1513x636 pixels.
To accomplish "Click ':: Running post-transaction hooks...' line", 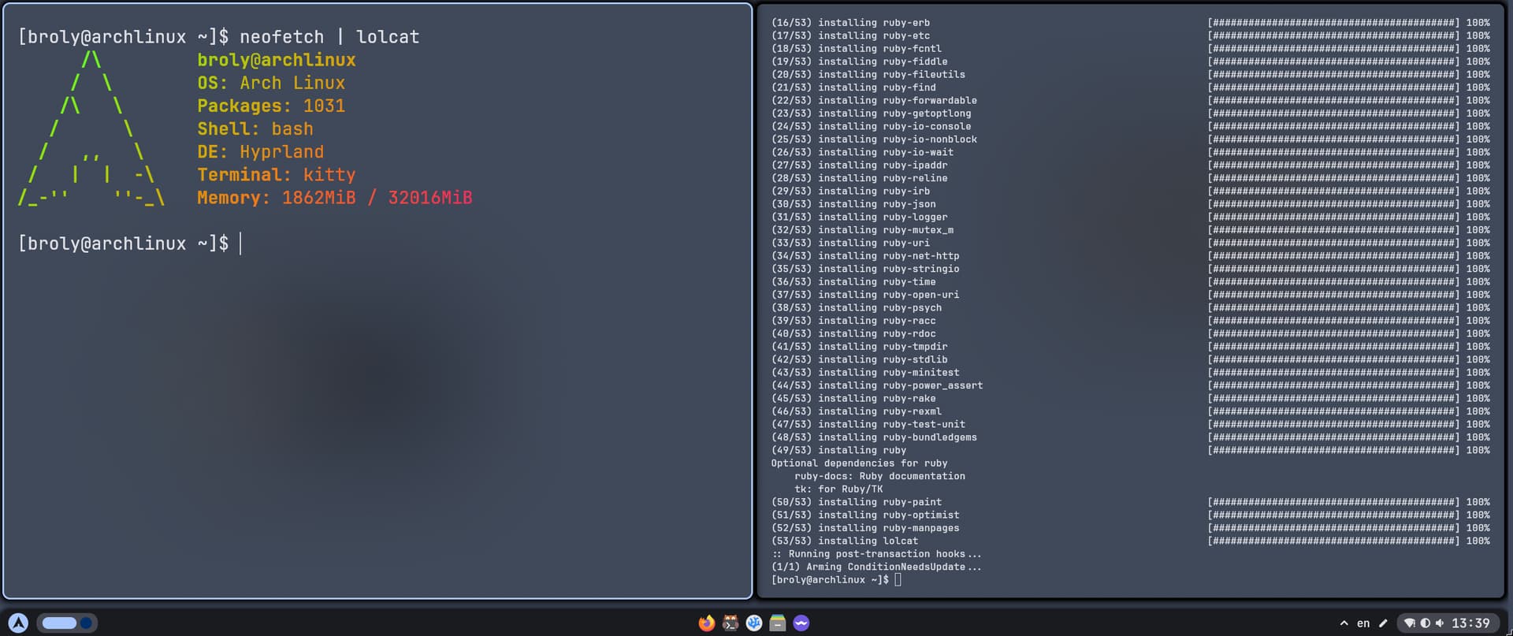I will [x=877, y=554].
